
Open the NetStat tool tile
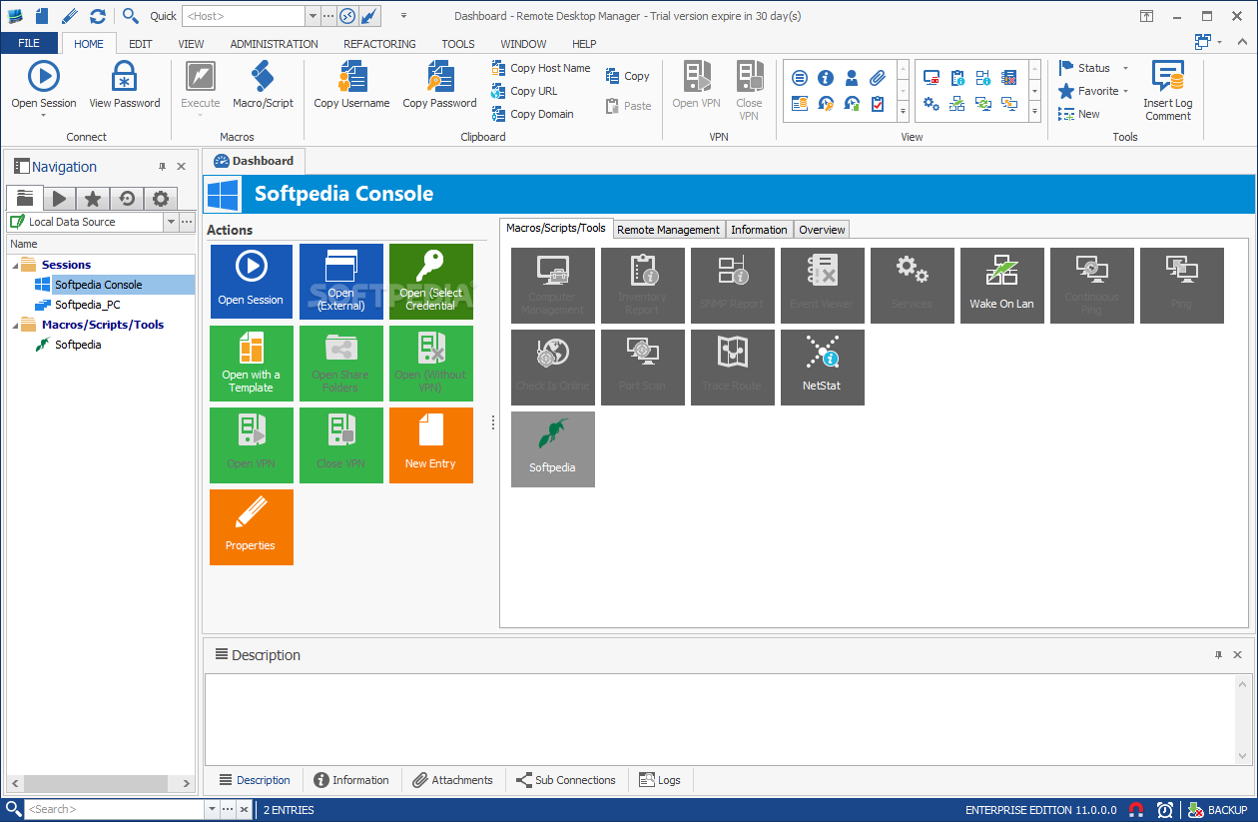(x=822, y=368)
